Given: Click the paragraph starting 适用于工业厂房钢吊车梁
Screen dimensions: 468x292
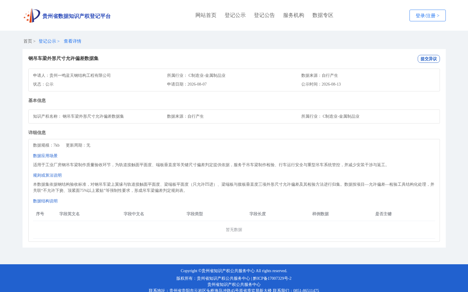Looking at the screenshot, I should click(211, 165).
